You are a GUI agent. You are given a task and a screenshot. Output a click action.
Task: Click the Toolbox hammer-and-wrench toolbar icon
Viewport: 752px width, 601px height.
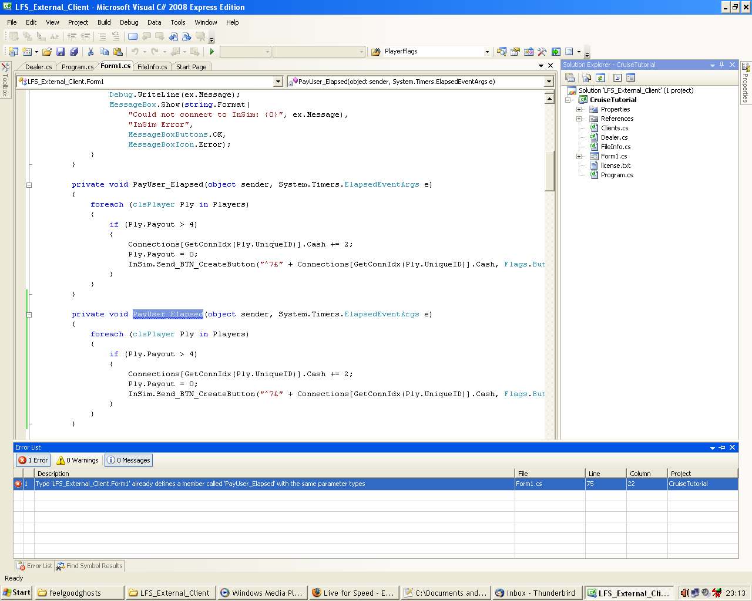click(x=542, y=52)
